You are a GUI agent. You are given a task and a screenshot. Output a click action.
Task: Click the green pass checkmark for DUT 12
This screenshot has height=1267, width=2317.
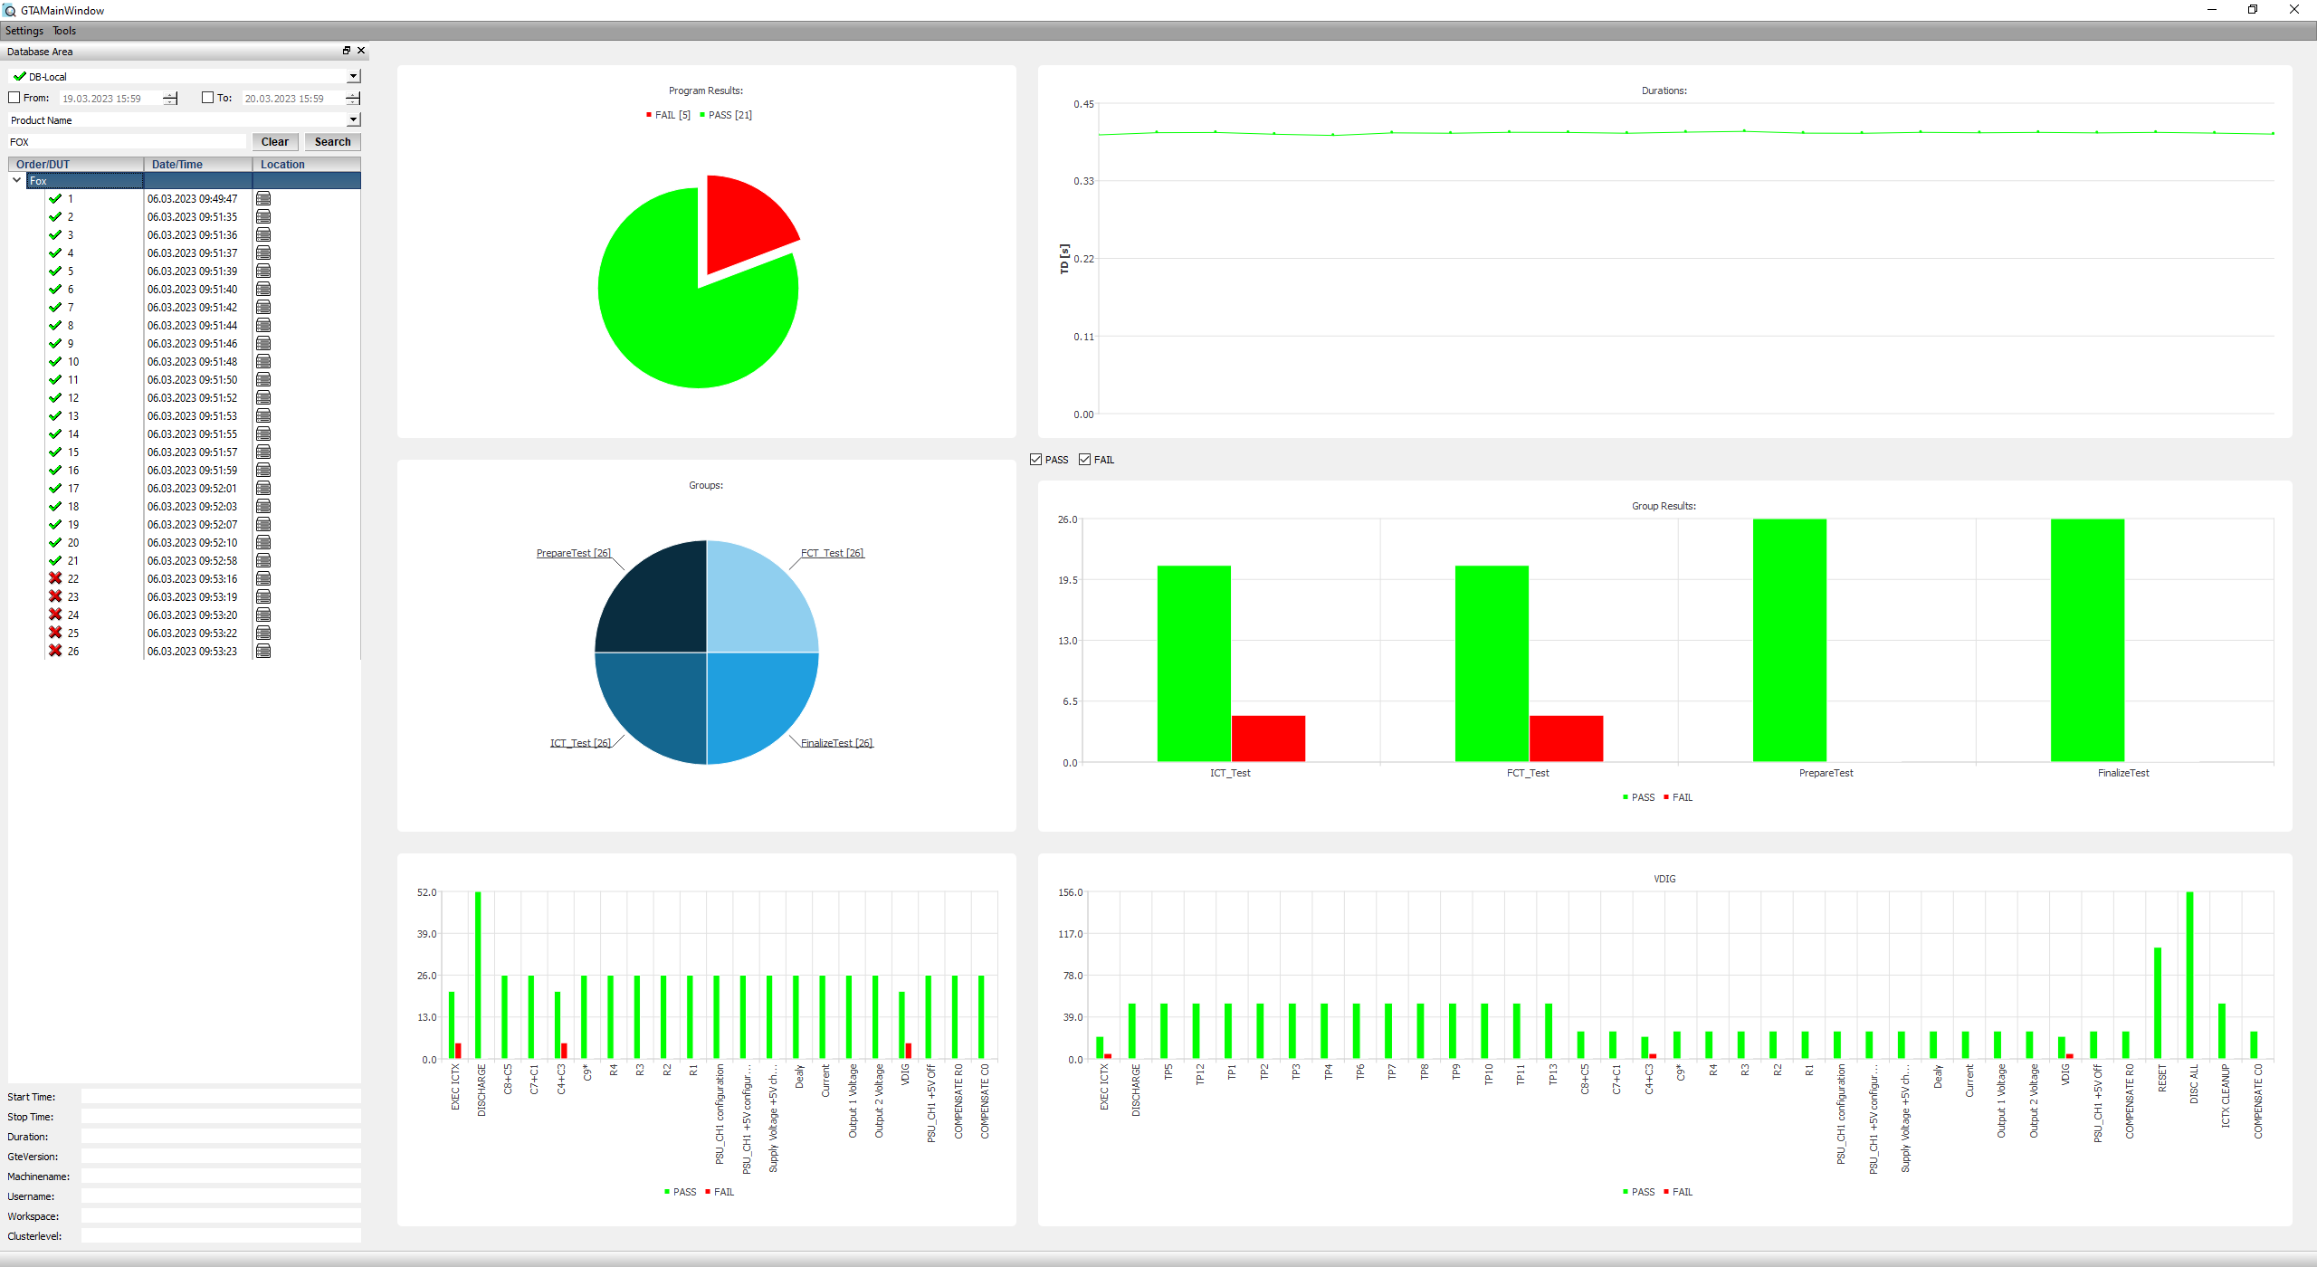[55, 398]
